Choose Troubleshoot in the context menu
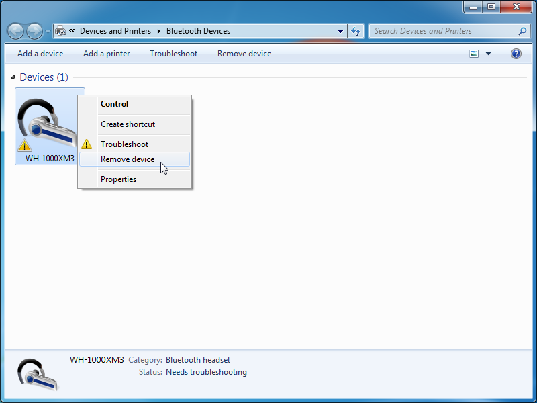Viewport: 537px width, 403px height. 135,144
